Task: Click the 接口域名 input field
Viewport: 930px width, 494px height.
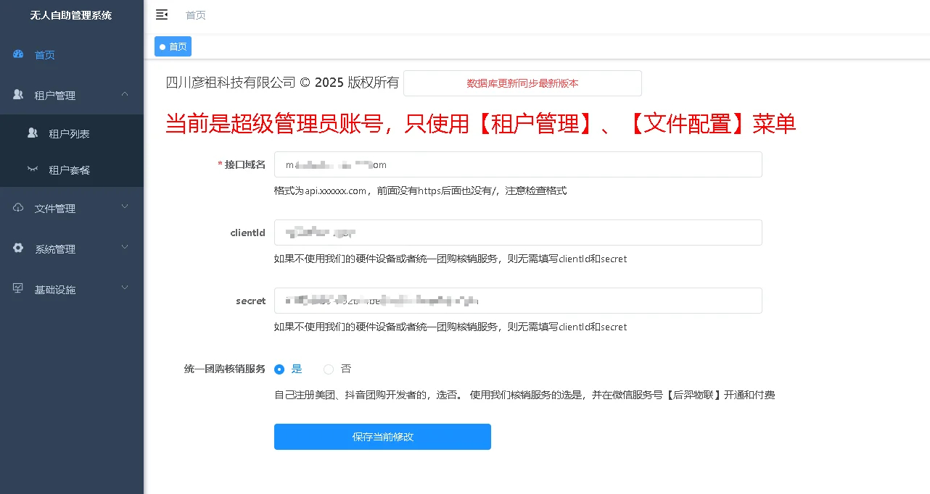Action: 517,164
